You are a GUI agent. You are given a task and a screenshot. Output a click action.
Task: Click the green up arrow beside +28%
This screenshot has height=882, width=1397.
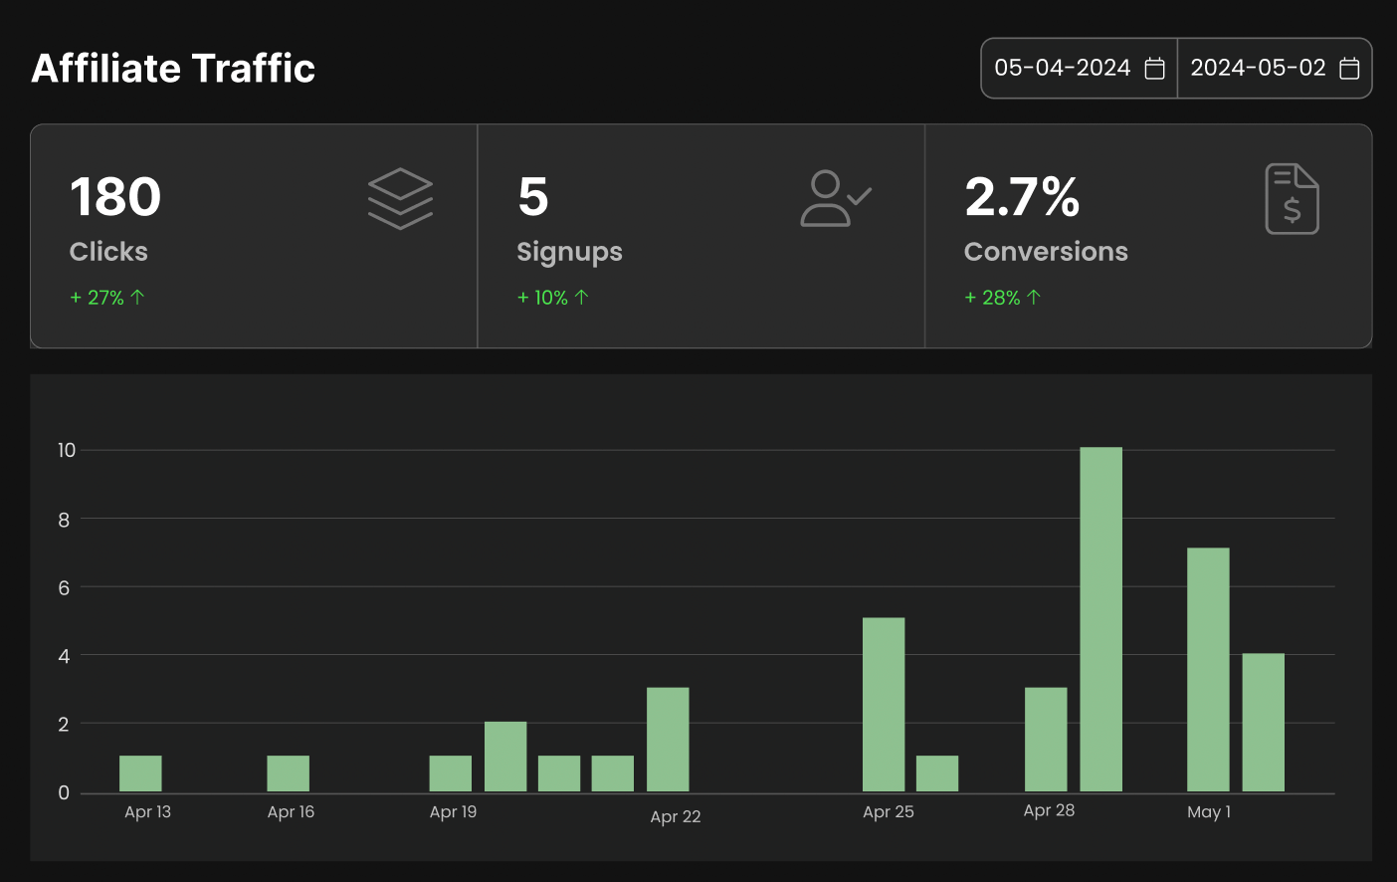click(x=1034, y=297)
